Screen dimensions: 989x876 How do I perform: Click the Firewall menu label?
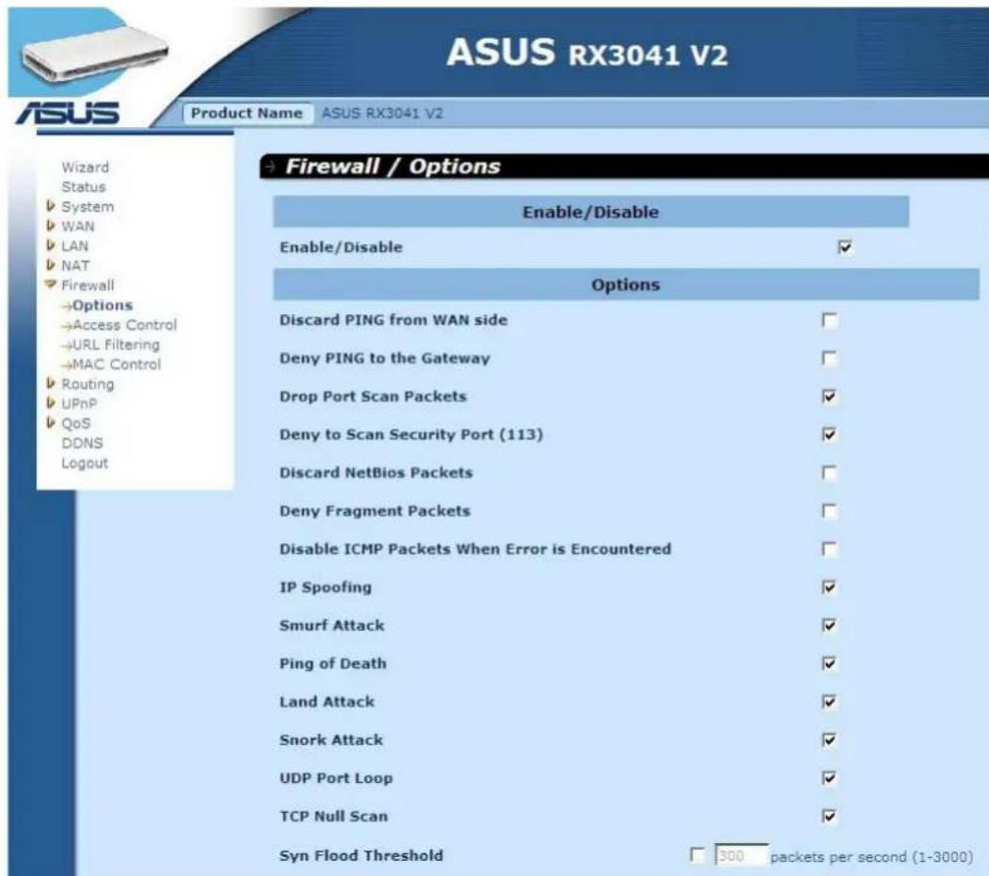click(88, 285)
